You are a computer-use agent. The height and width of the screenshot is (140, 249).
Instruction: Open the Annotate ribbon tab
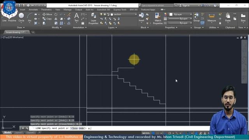33,10
